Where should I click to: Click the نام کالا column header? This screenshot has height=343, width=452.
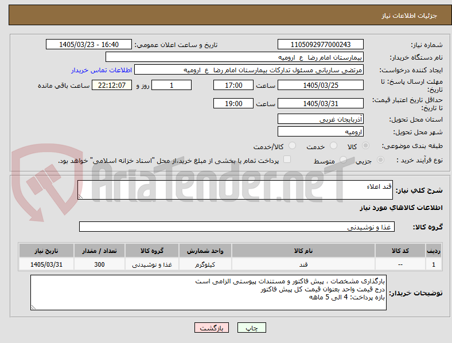click(x=303, y=251)
